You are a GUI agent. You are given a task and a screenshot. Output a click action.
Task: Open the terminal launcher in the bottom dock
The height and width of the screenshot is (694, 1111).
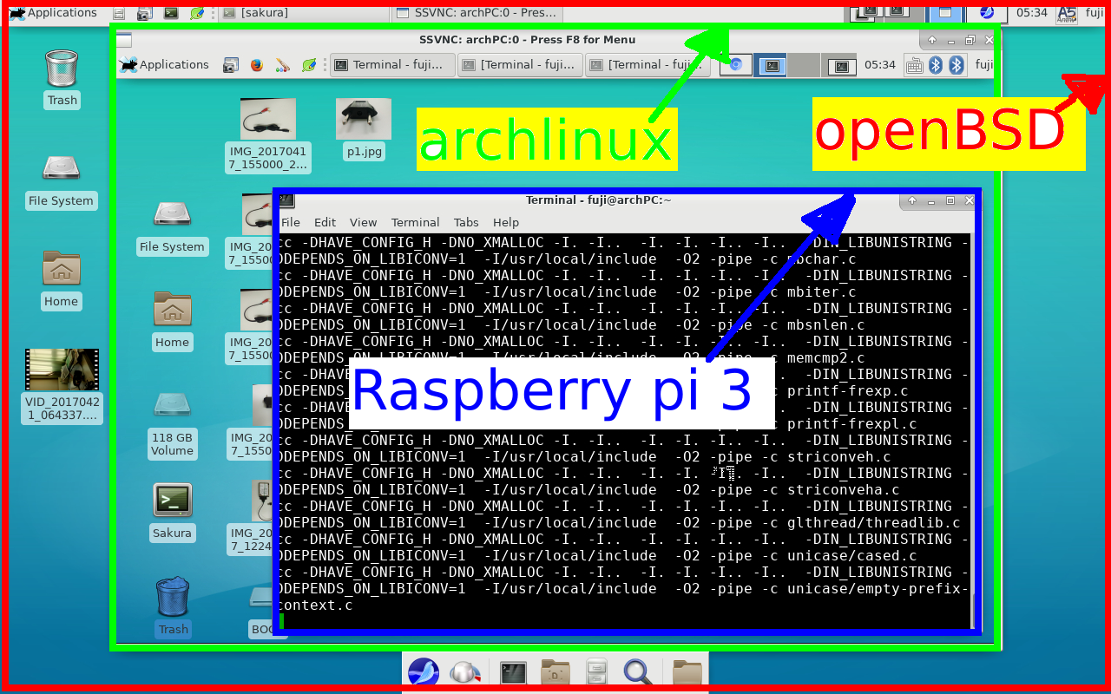point(513,671)
